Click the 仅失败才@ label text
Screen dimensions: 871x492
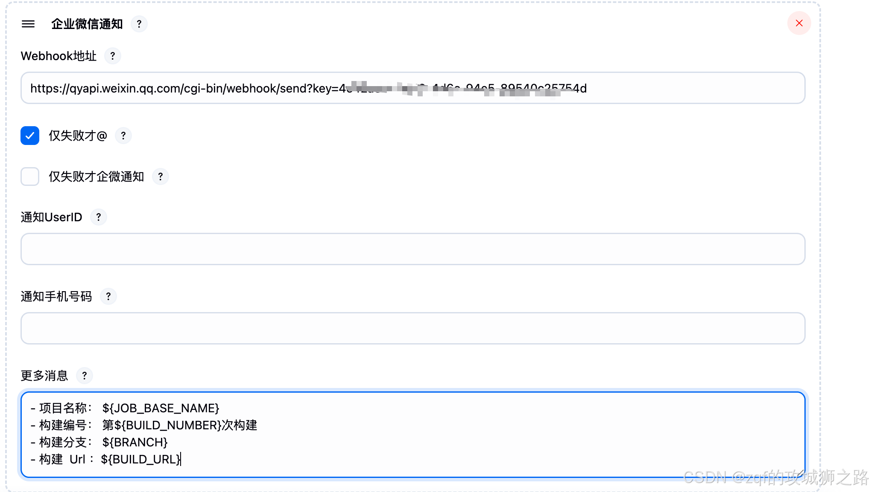pos(78,136)
